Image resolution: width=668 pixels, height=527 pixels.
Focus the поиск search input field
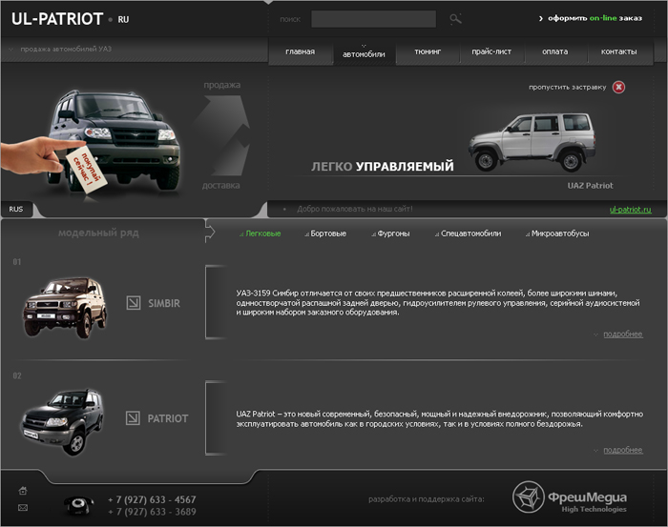[x=374, y=19]
